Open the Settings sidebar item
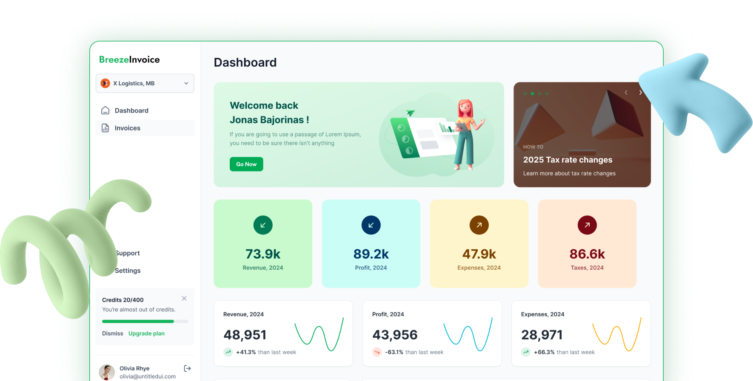 click(x=128, y=271)
